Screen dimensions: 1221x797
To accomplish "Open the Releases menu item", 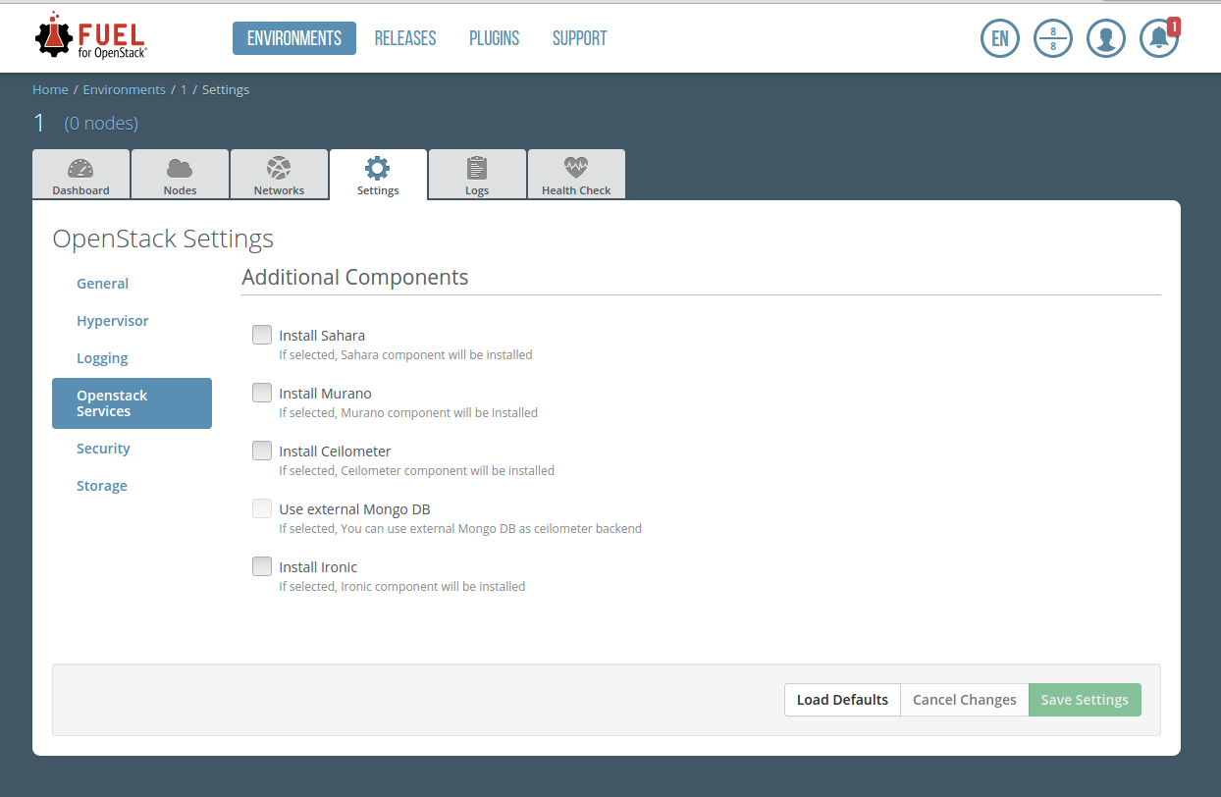I will click(x=405, y=38).
